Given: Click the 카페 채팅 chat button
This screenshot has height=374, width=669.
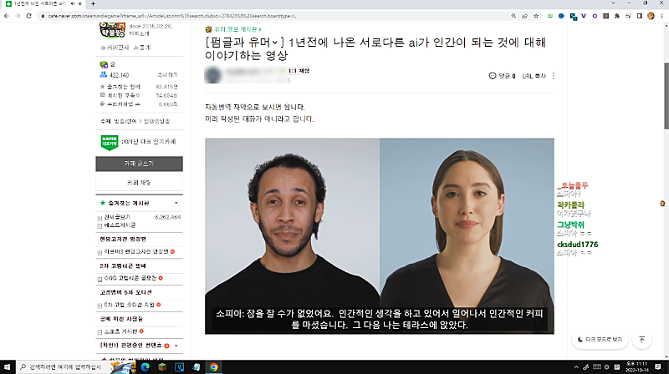Looking at the screenshot, I should click(139, 182).
